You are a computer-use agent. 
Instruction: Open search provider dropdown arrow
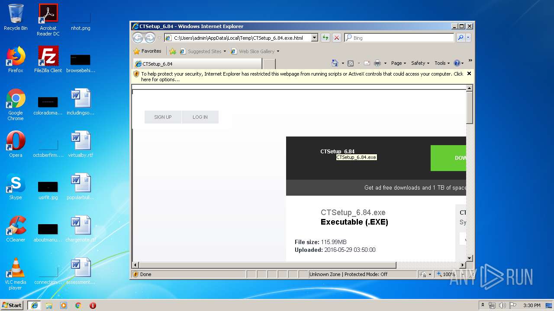click(x=468, y=38)
